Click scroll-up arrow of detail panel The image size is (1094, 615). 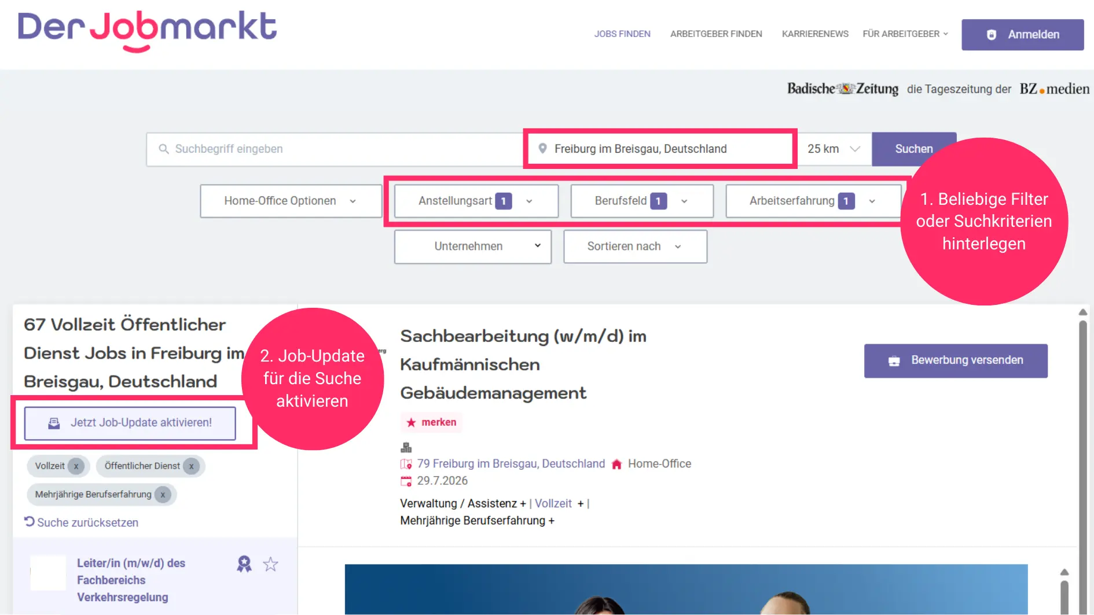(x=1083, y=312)
